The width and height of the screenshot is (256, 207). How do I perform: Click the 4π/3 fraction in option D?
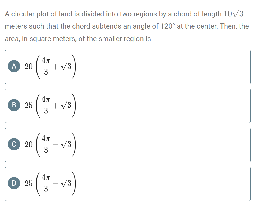click(x=46, y=184)
